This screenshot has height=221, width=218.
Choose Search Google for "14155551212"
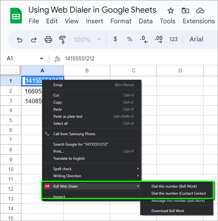pyautogui.click(x=92, y=144)
